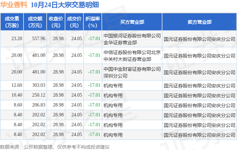Image resolution: width=237 pixels, height=150 pixels.
Task: Click the 数据来源 footer note
Action: 55,147
